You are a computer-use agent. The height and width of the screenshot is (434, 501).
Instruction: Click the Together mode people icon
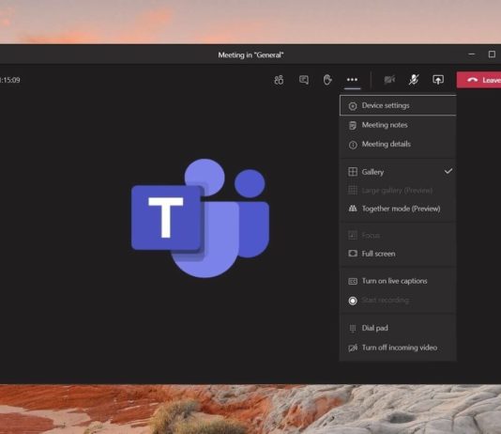coord(353,209)
